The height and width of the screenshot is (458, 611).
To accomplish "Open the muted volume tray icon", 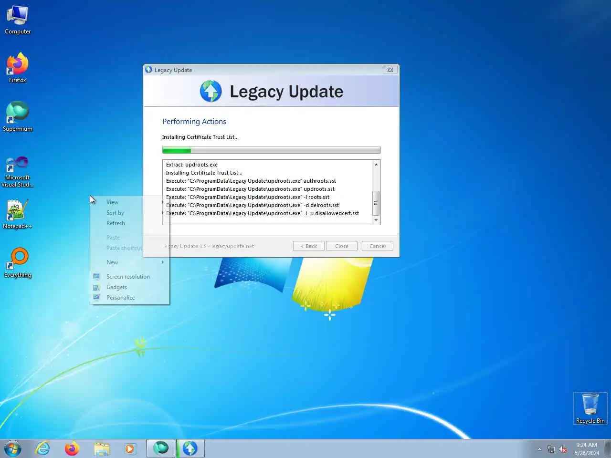I will point(563,449).
